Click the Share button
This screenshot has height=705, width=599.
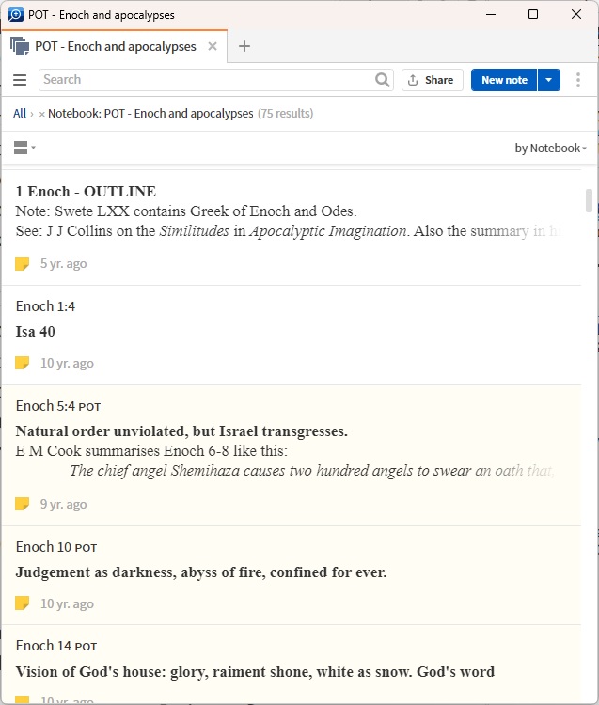point(432,80)
